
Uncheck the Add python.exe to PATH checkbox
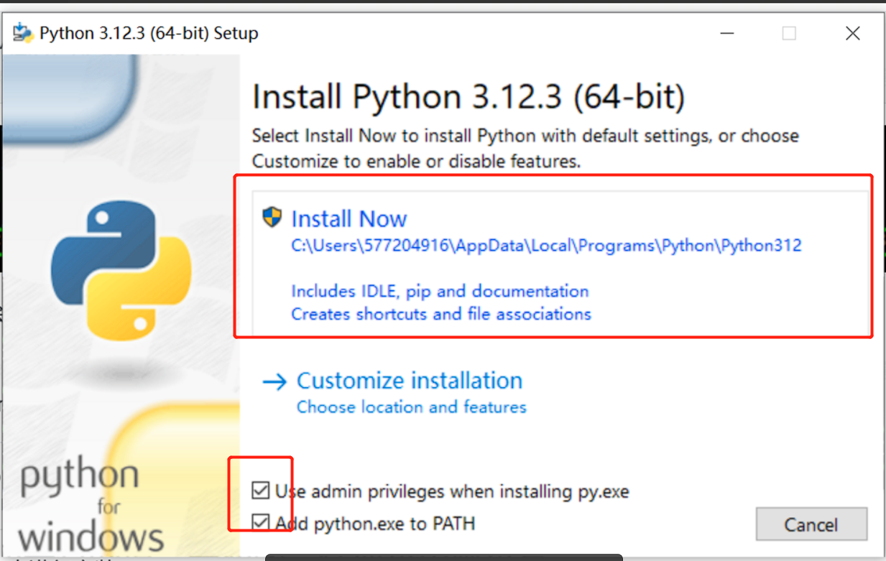tap(260, 523)
